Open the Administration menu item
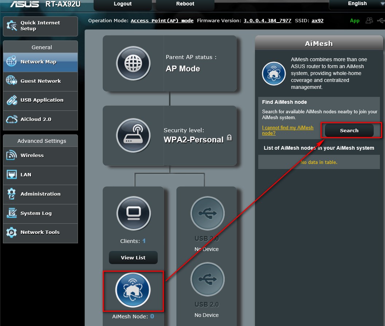Viewport: 385px width, 326px height. pyautogui.click(x=40, y=194)
